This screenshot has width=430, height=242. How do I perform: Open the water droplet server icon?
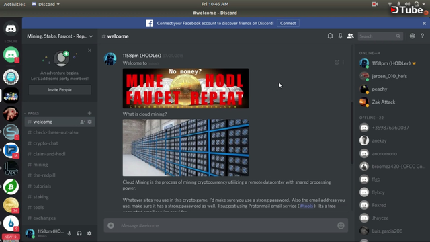(11, 223)
